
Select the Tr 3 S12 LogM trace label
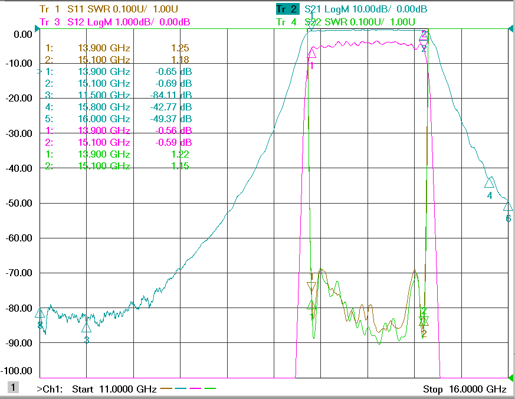tap(114, 22)
